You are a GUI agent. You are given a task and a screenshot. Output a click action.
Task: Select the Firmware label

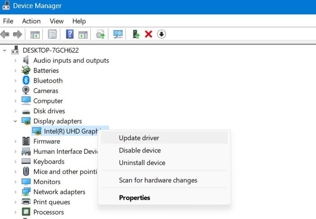tap(47, 141)
